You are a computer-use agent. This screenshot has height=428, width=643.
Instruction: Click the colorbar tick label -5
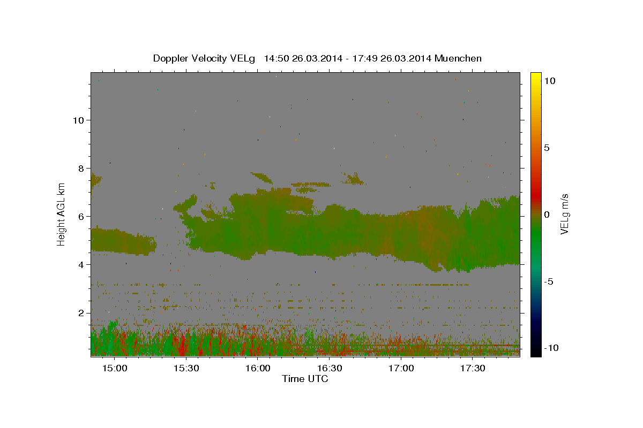click(549, 281)
